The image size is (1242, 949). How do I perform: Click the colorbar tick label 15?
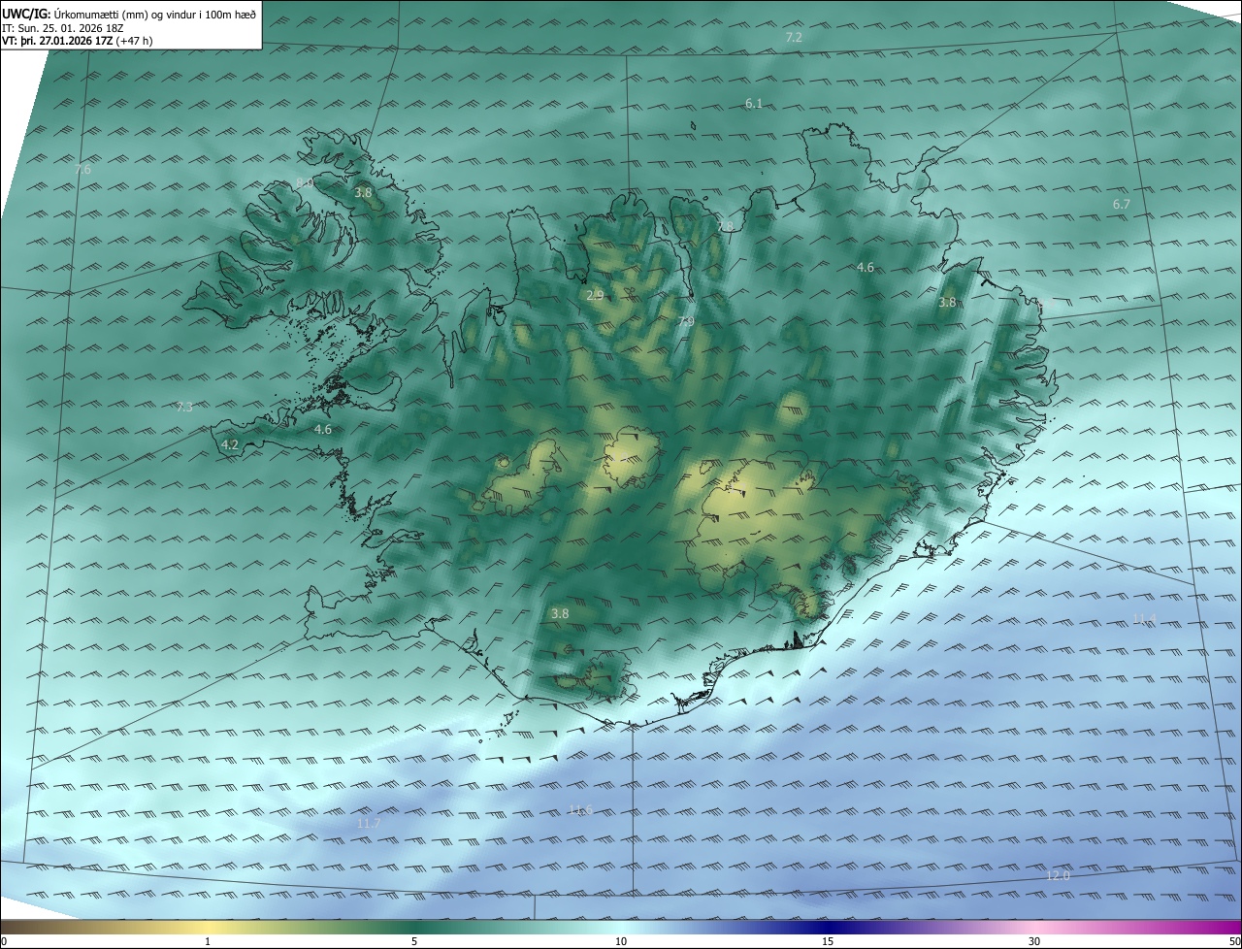click(828, 941)
